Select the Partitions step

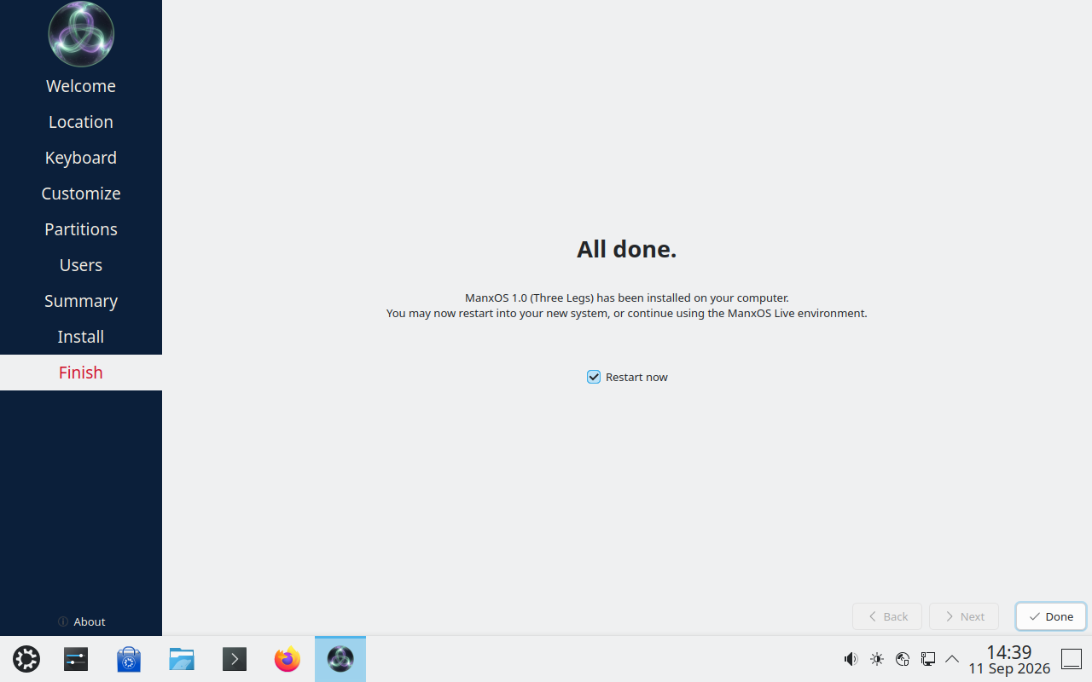(81, 229)
